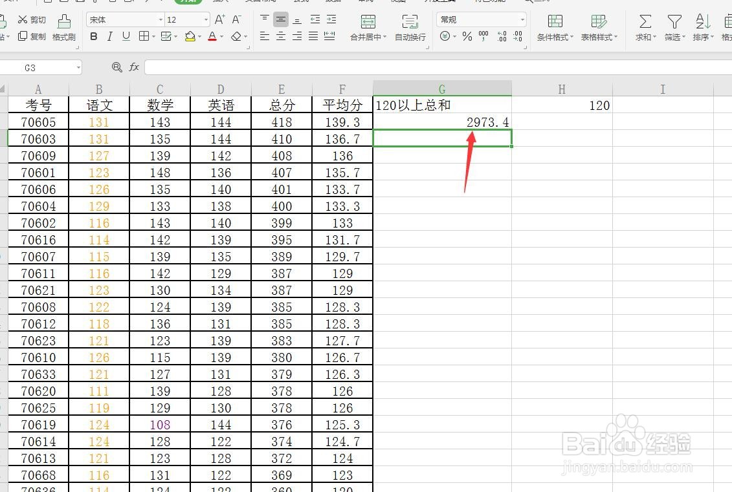Open the font size 12 dropdown
The width and height of the screenshot is (732, 492).
click(x=206, y=19)
